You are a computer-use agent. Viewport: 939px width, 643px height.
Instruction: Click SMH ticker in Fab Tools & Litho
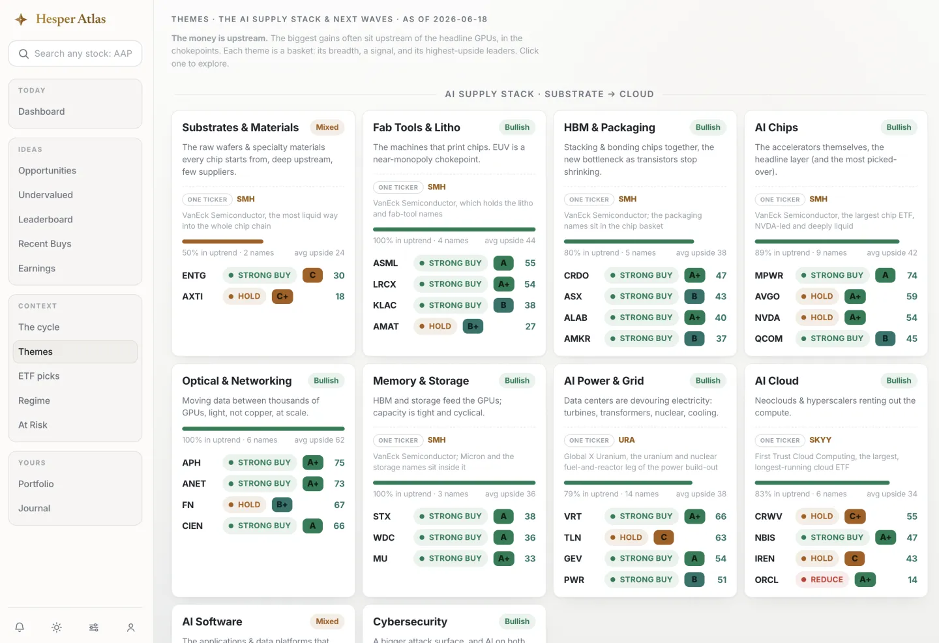pos(437,187)
